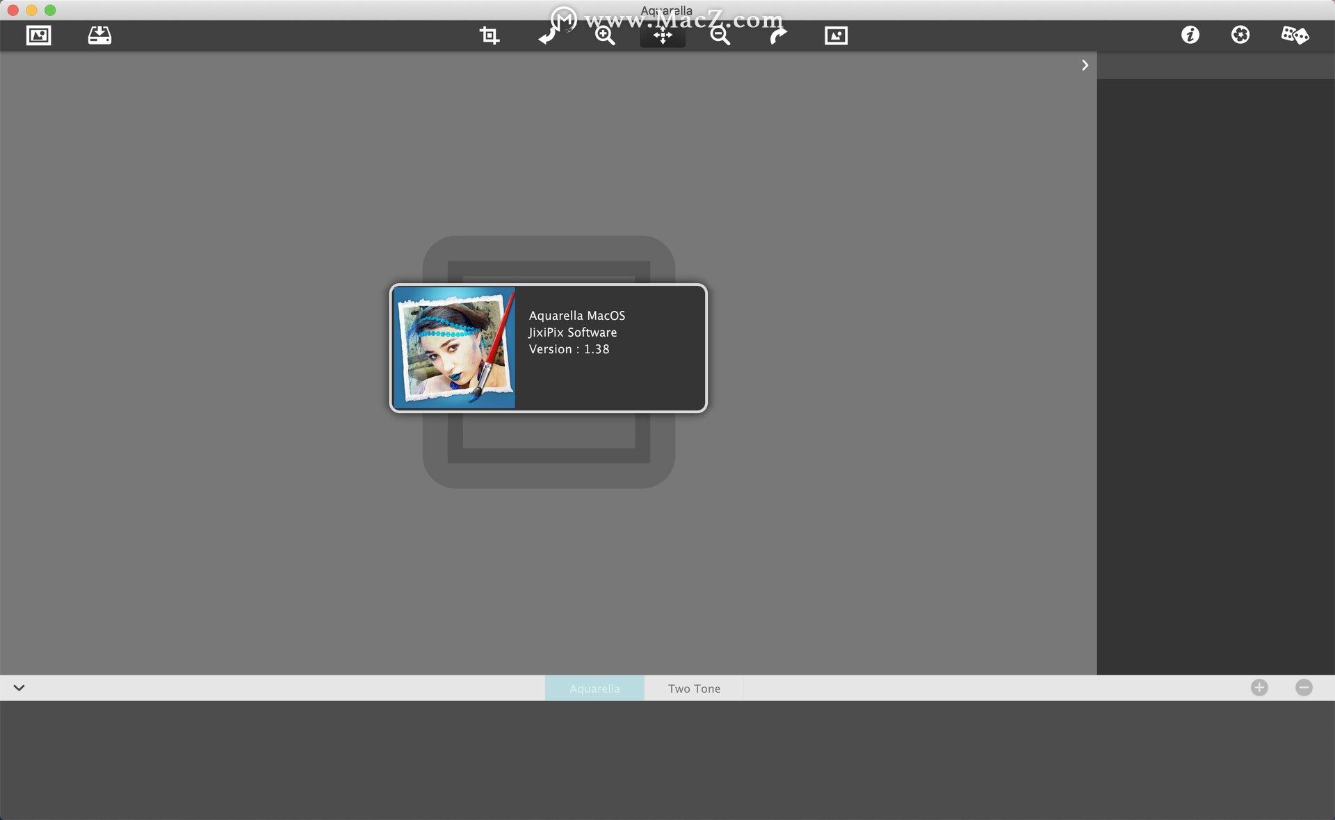This screenshot has width=1335, height=820.
Task: Minimize the window with yellow button
Action: coord(31,10)
